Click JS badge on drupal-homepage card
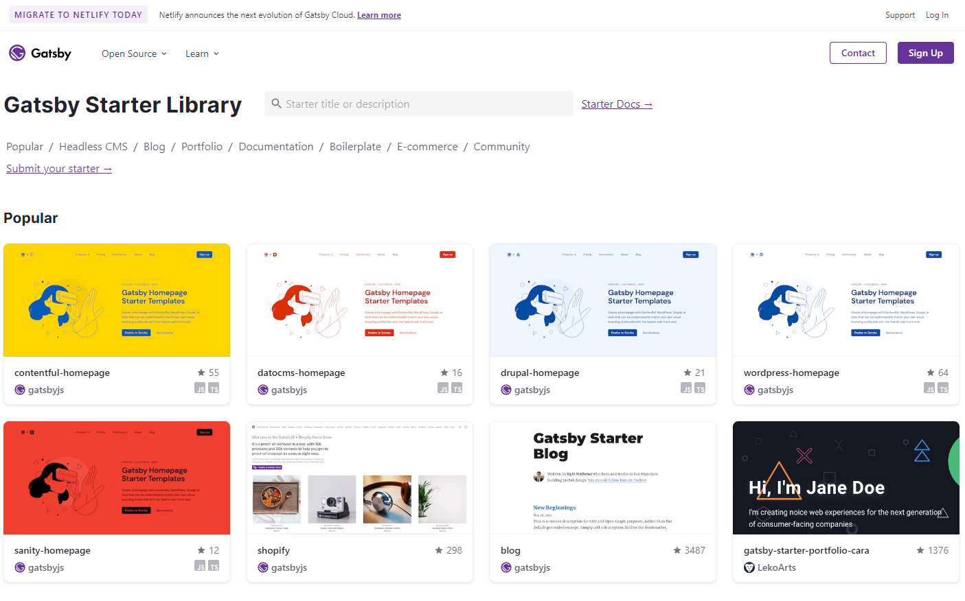The height and width of the screenshot is (601, 965). 686,388
